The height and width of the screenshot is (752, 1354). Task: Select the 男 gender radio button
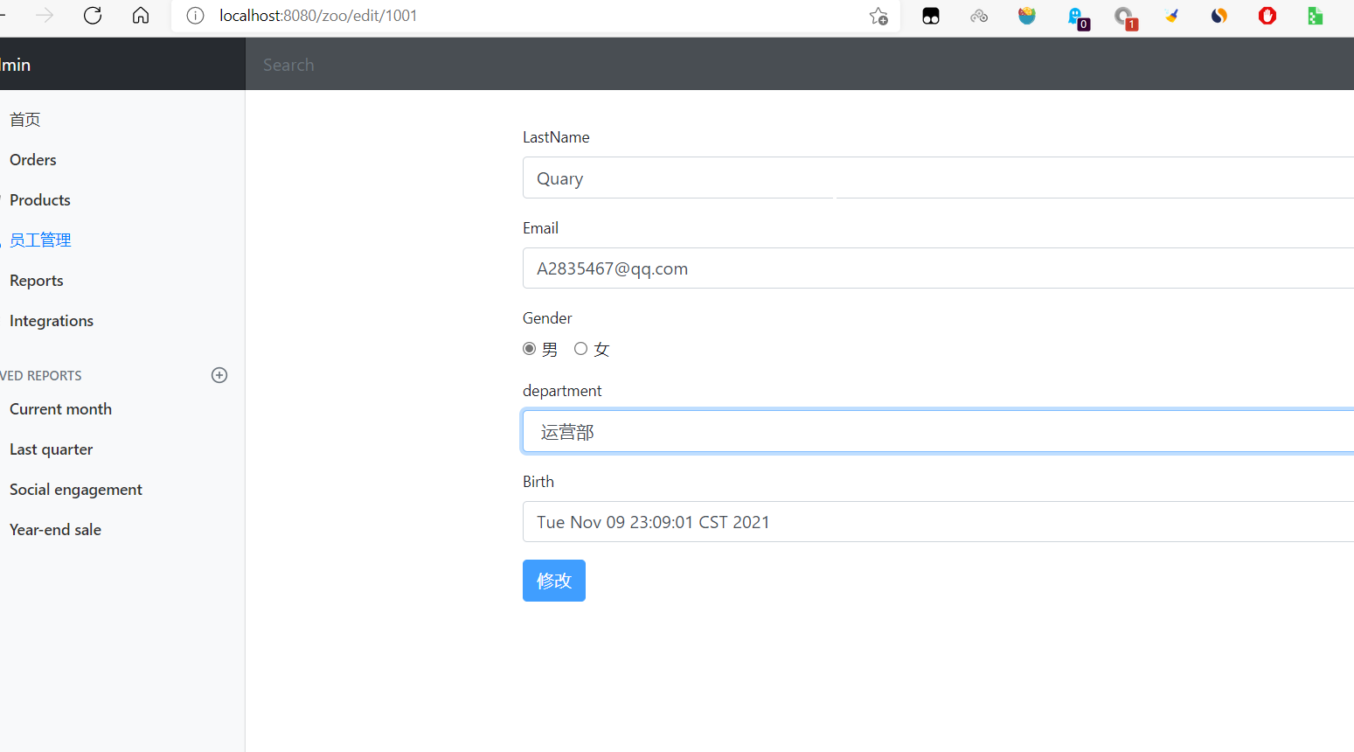coord(530,349)
